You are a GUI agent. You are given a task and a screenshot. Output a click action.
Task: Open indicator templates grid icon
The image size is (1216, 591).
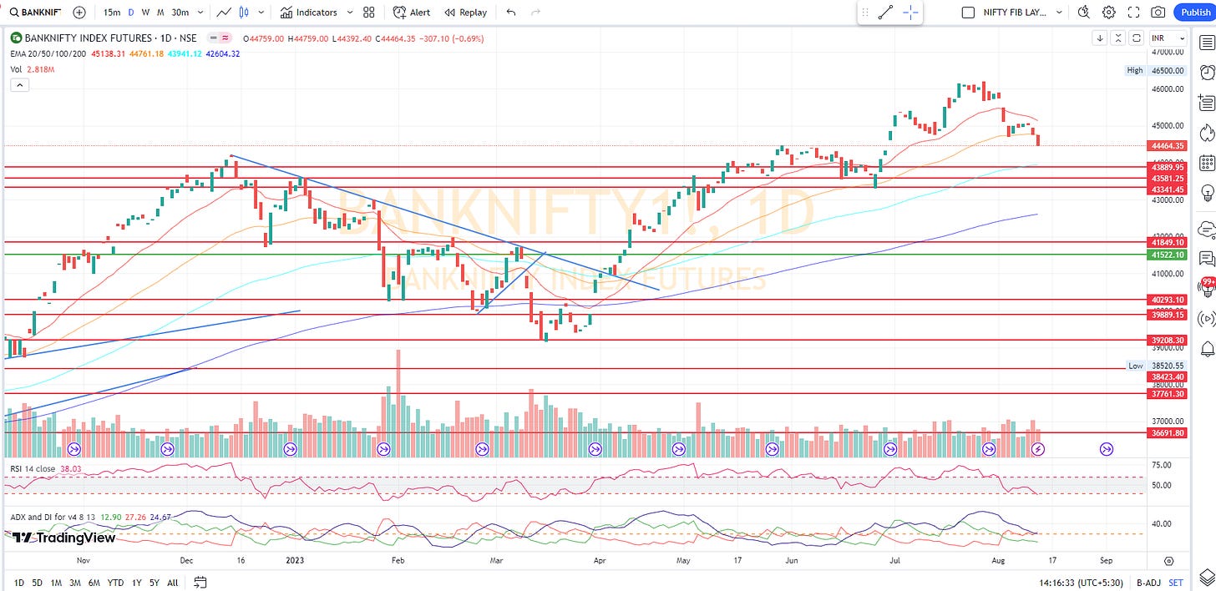pos(369,13)
